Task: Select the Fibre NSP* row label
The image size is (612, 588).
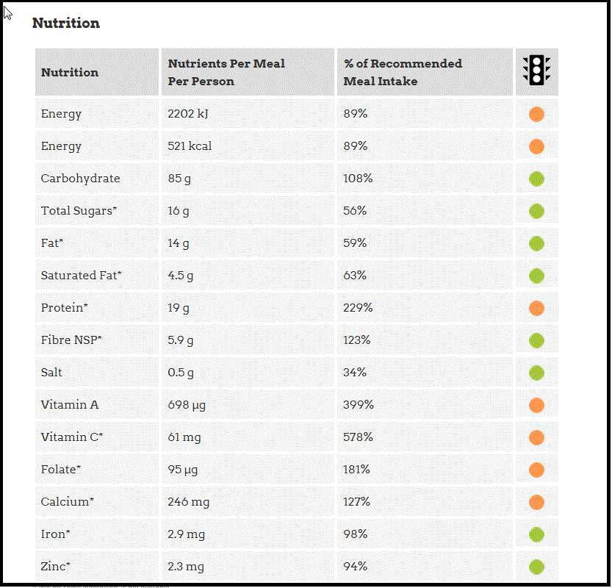Action: tap(71, 340)
